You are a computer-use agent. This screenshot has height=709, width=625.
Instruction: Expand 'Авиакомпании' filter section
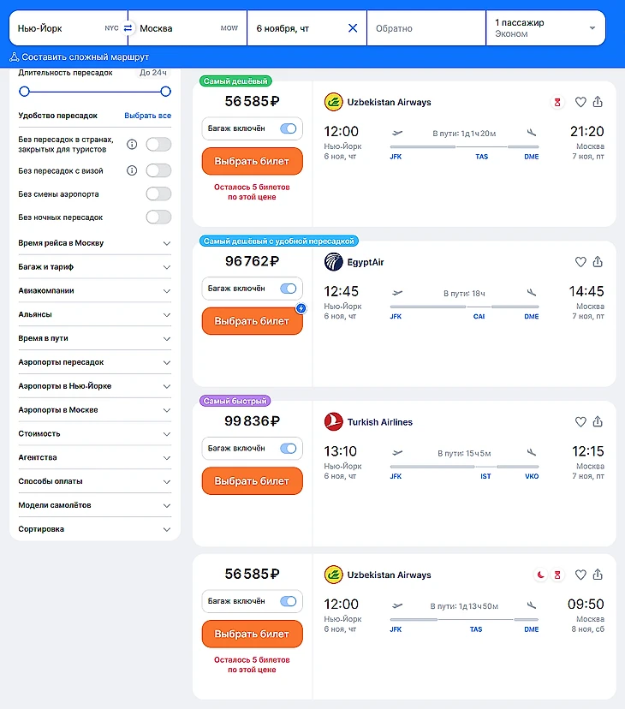[x=94, y=291]
